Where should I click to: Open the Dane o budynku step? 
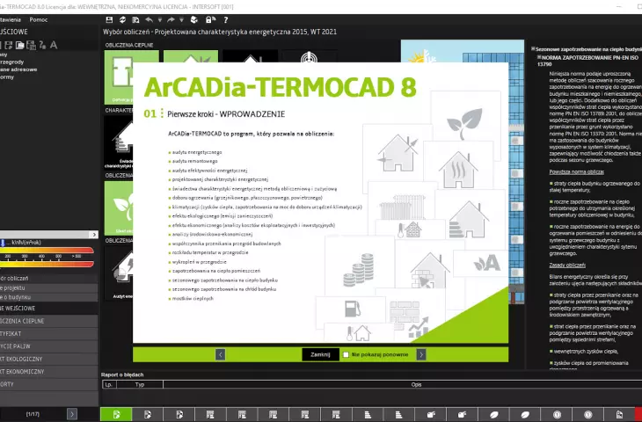[48, 297]
